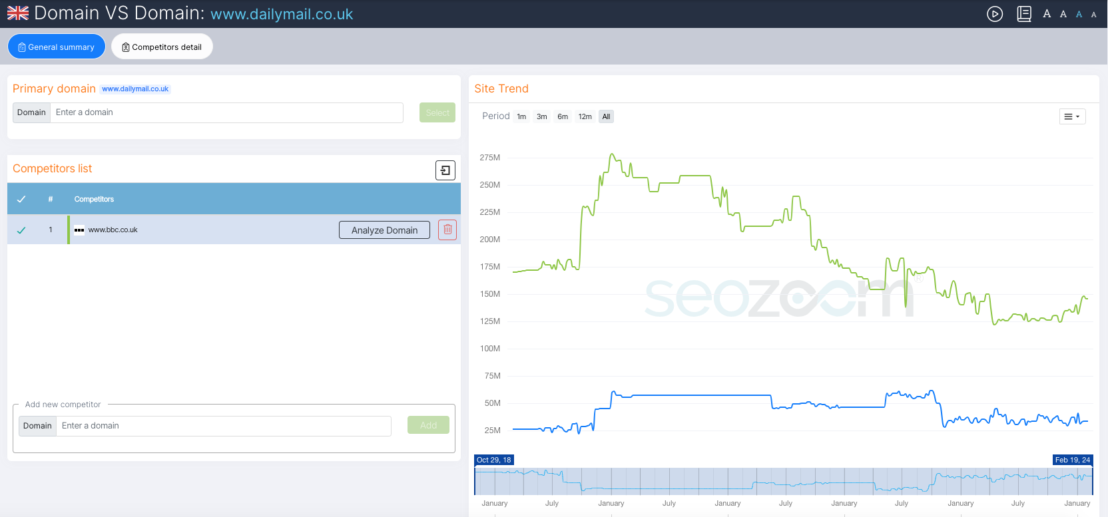Select the smallest font size A
The width and height of the screenshot is (1108, 517).
[1093, 15]
